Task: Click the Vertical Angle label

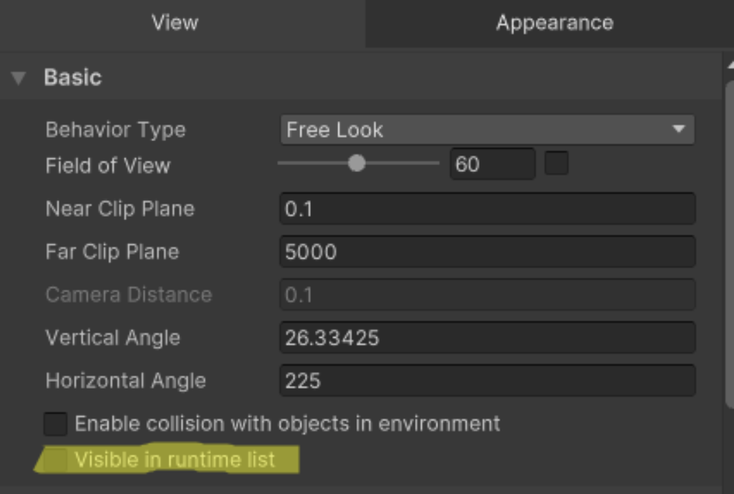Action: [x=112, y=338]
